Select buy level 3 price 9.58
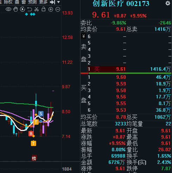This screenshot has width=172, height=173. [x=121, y=90]
